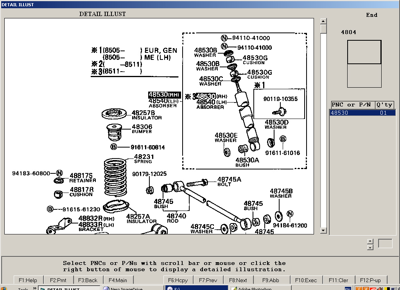Pick the 48231 spring part number in the diagram
The width and height of the screenshot is (400, 290).
[143, 157]
